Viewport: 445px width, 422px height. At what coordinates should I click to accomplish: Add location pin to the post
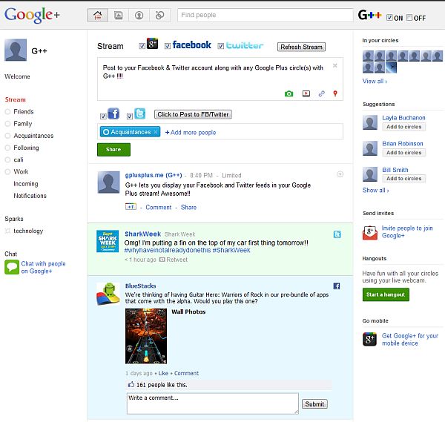(335, 93)
